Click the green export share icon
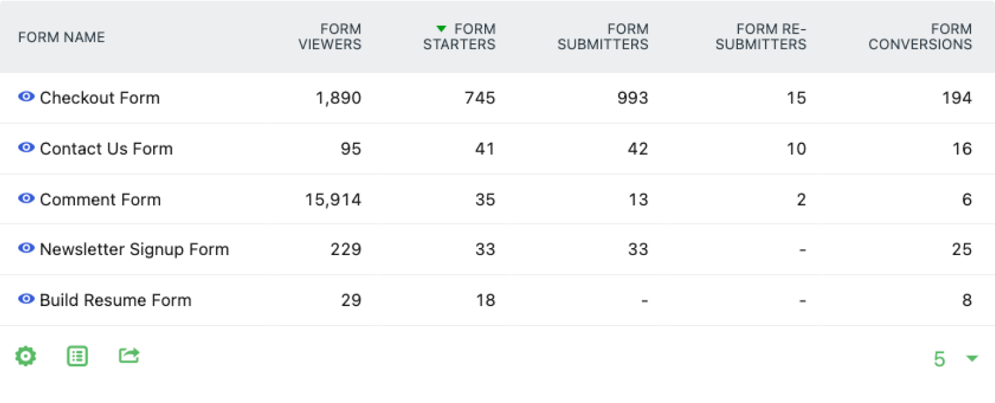995x403 pixels. [x=129, y=355]
